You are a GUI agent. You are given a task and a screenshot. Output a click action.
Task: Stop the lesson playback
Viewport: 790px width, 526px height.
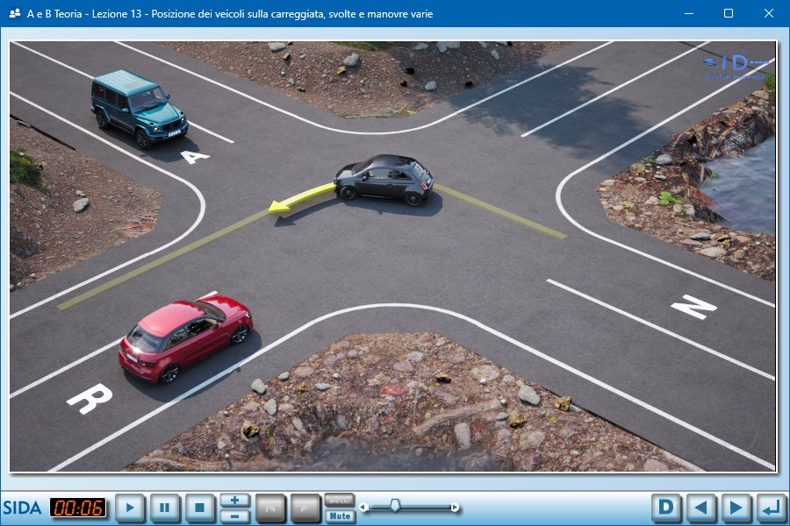pos(200,508)
